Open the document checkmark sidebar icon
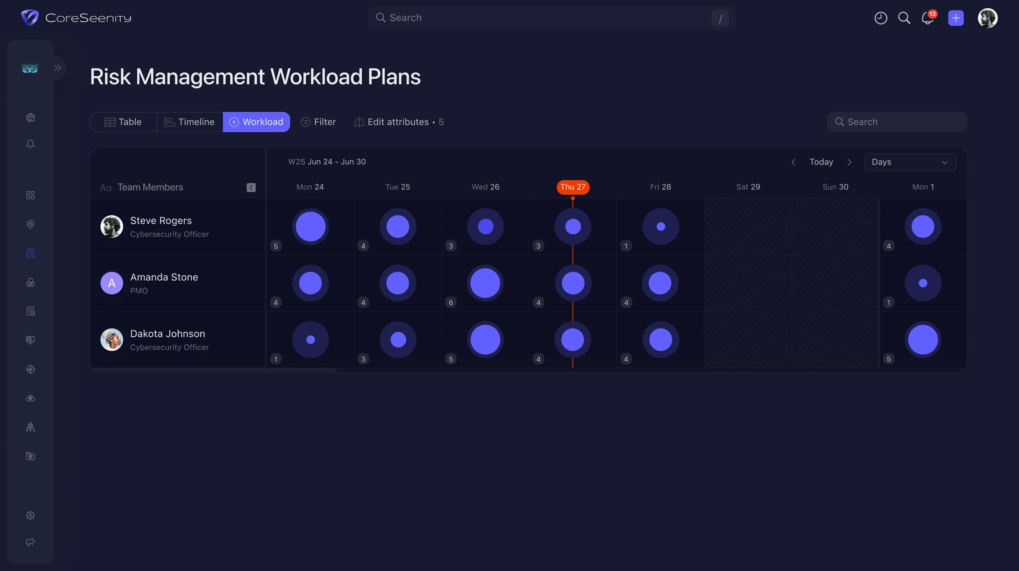Image resolution: width=1019 pixels, height=571 pixels. [x=30, y=311]
